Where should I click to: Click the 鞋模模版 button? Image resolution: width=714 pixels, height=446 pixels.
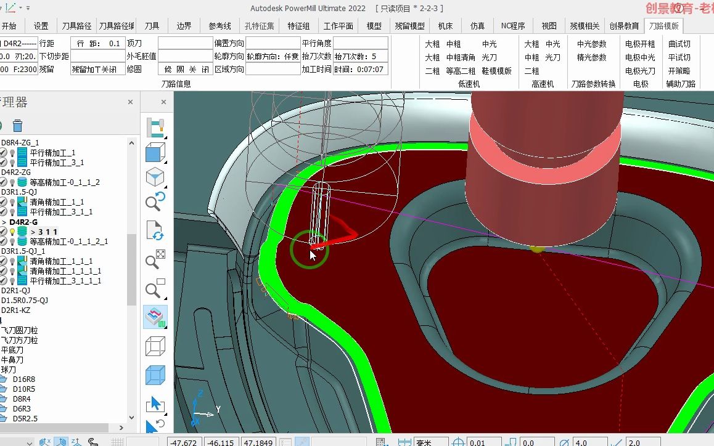click(x=496, y=71)
